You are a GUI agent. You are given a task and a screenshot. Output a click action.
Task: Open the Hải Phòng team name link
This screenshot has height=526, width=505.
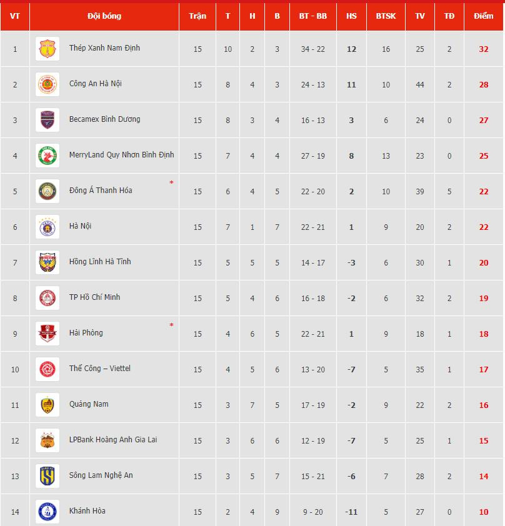[86, 333]
